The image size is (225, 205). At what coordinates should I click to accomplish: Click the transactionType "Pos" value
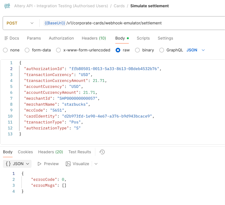75,122
